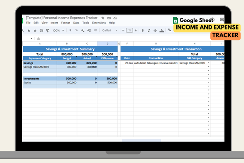Click the 'Expenses Category' header cell
244x163 pixels.
click(x=40, y=58)
